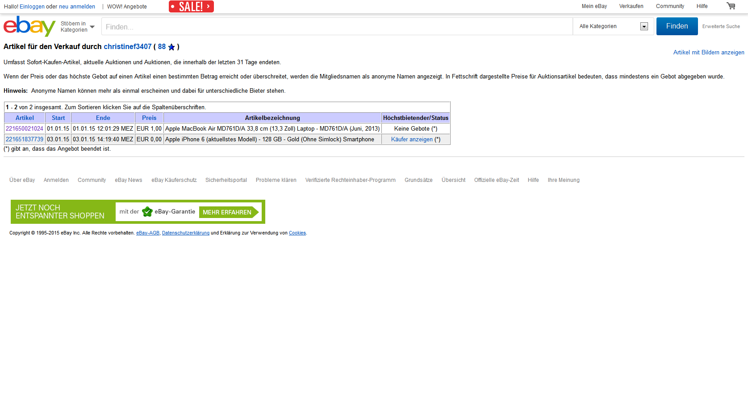Image resolution: width=748 pixels, height=403 pixels.
Task: Open Anmelden footer link
Action: pyautogui.click(x=56, y=180)
